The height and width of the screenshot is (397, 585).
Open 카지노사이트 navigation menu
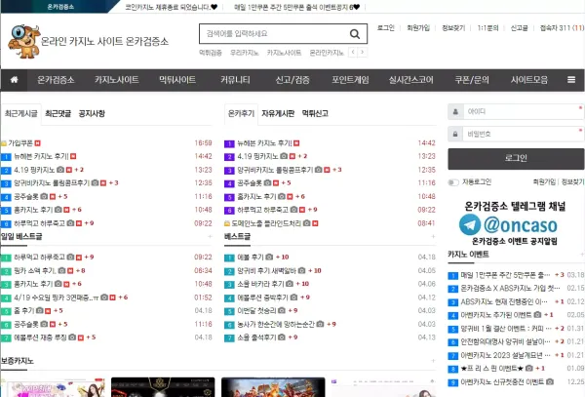pos(117,80)
